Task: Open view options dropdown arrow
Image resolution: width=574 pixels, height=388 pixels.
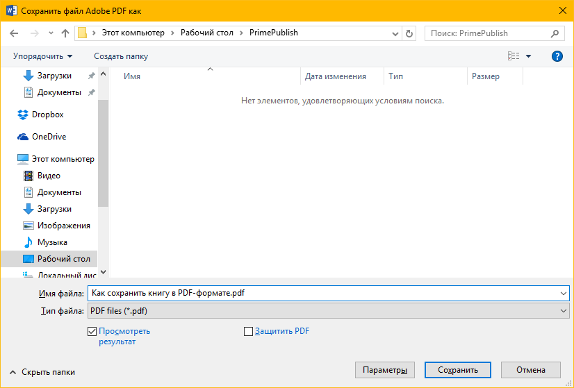Action: [x=528, y=56]
